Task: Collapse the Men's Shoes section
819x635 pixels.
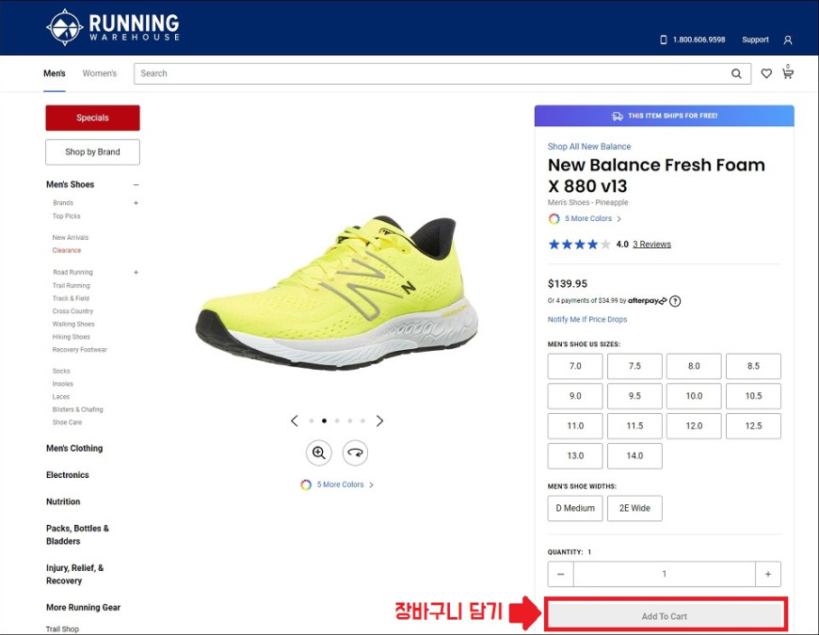Action: [x=136, y=184]
